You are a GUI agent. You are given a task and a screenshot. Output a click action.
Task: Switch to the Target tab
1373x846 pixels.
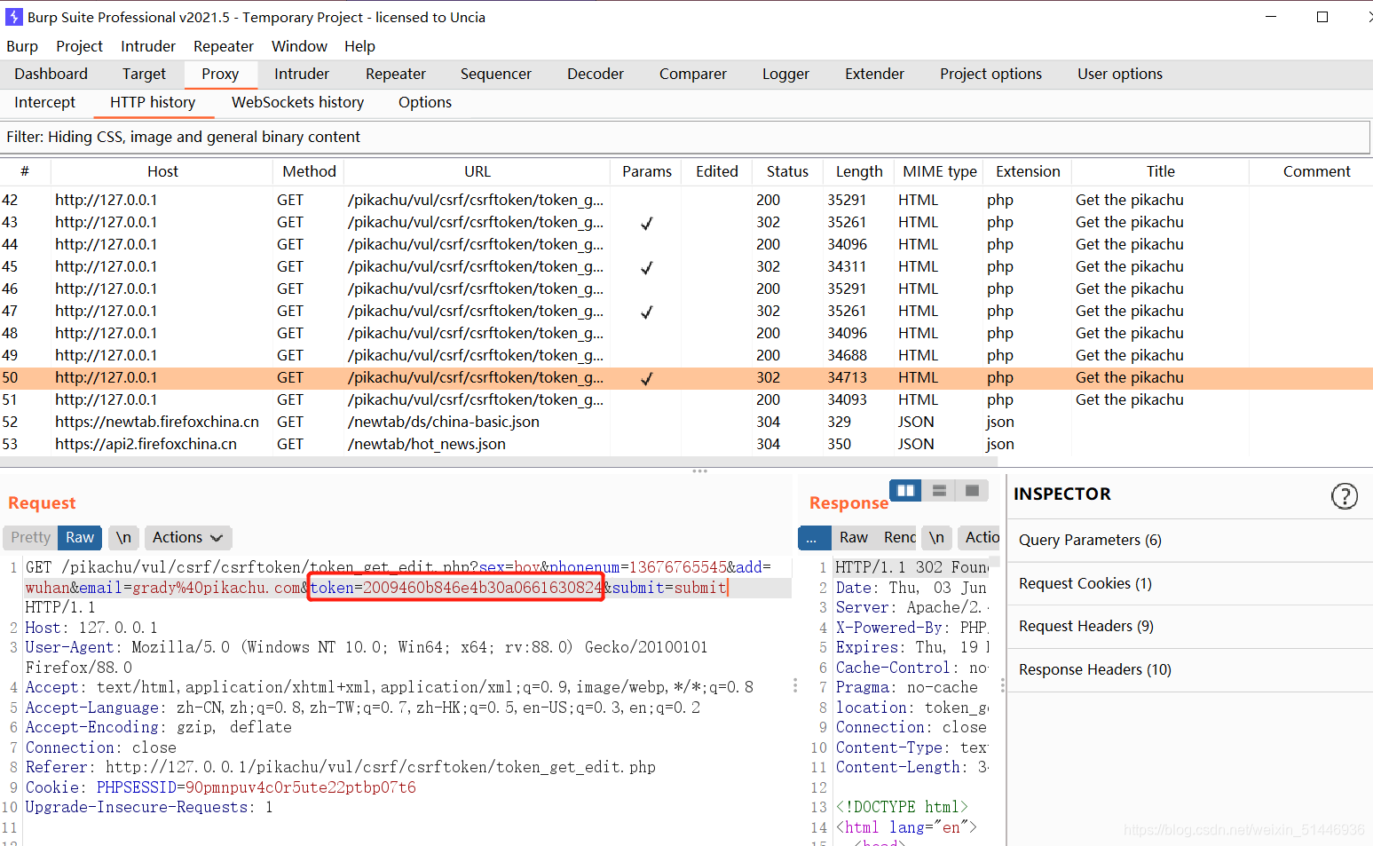(144, 74)
